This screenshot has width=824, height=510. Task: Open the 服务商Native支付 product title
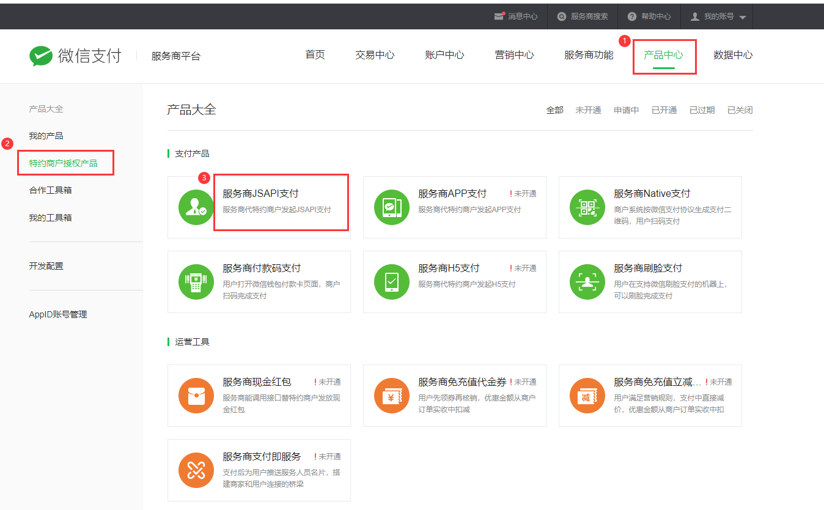coord(652,193)
